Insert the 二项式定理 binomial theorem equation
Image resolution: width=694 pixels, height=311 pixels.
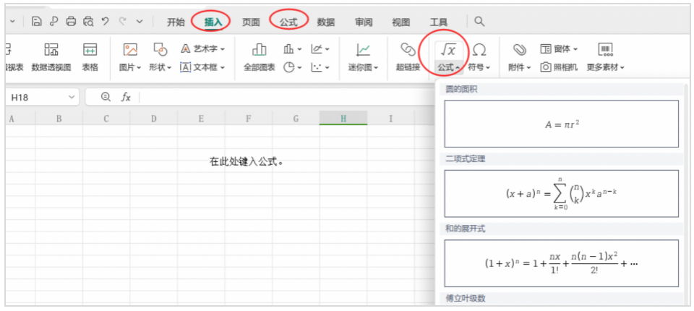click(x=561, y=194)
